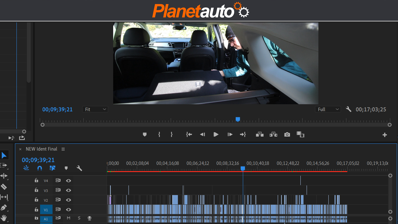Viewport: 398px width, 224px height.
Task: Open the Program monitor settings wrench
Action: click(x=349, y=109)
